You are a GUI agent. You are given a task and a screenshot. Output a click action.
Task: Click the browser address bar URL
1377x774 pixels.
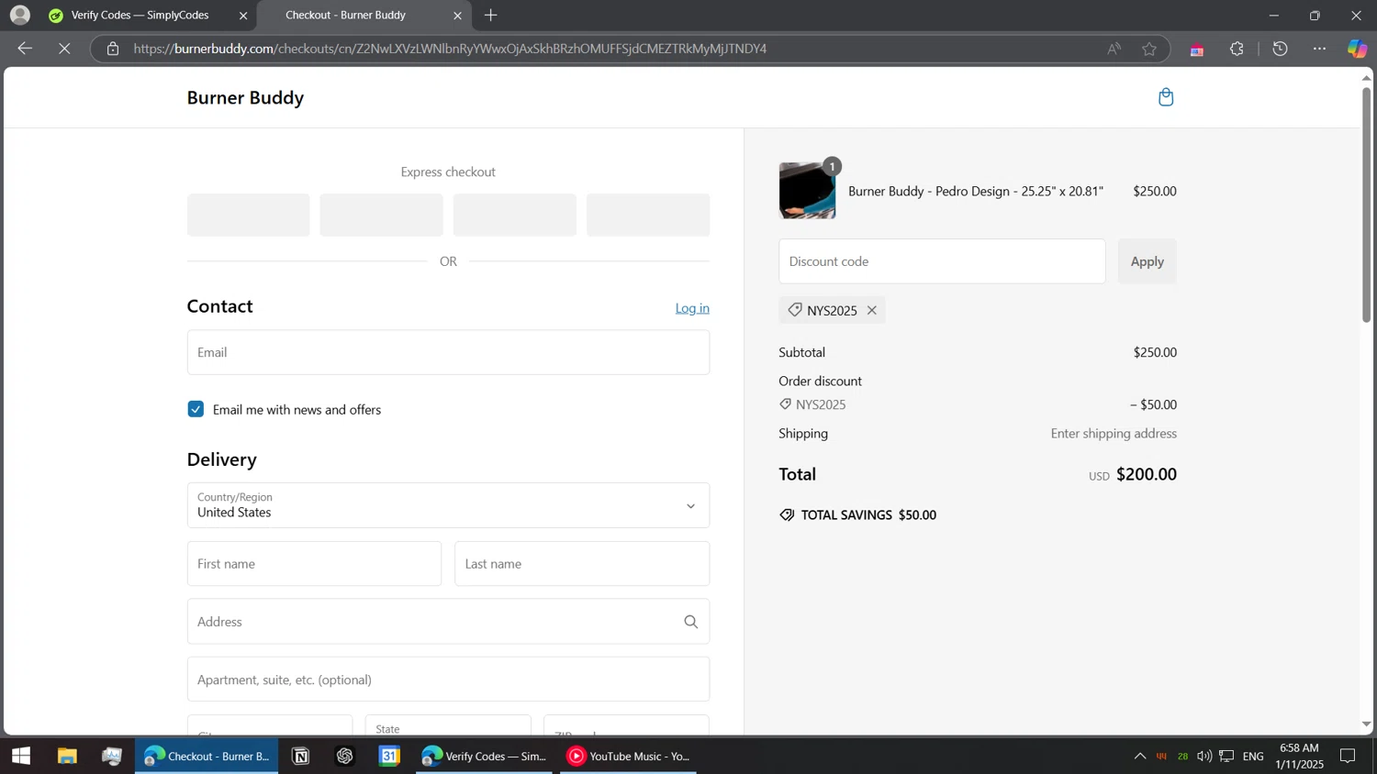point(450,49)
